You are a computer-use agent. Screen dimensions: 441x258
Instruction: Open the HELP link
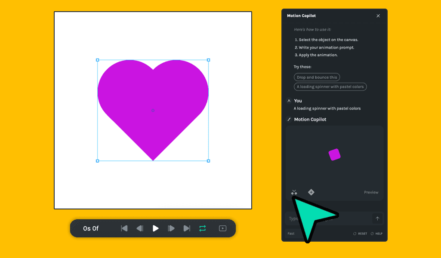pos(376,233)
